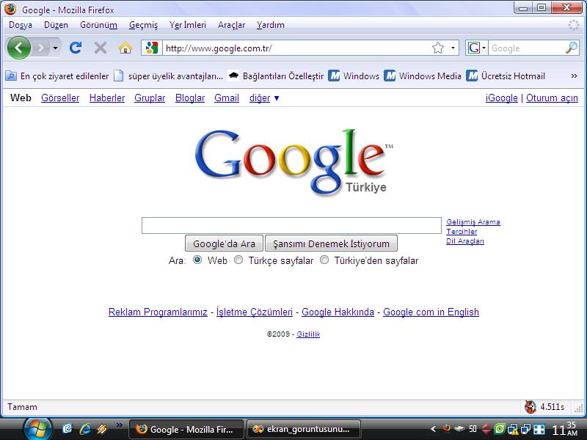Click the main Google search text box
The width and height of the screenshot is (587, 440).
pos(291,226)
